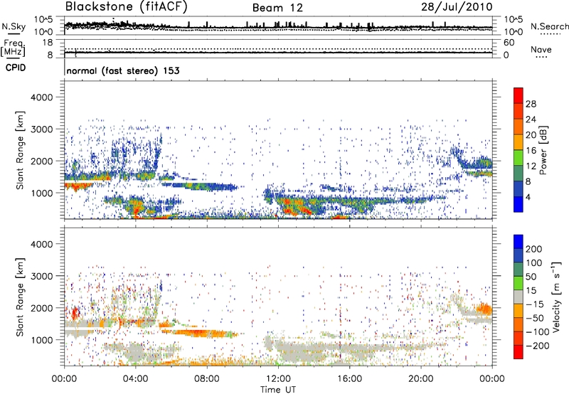Click the 28/Jul/2010 date label

pos(457,7)
